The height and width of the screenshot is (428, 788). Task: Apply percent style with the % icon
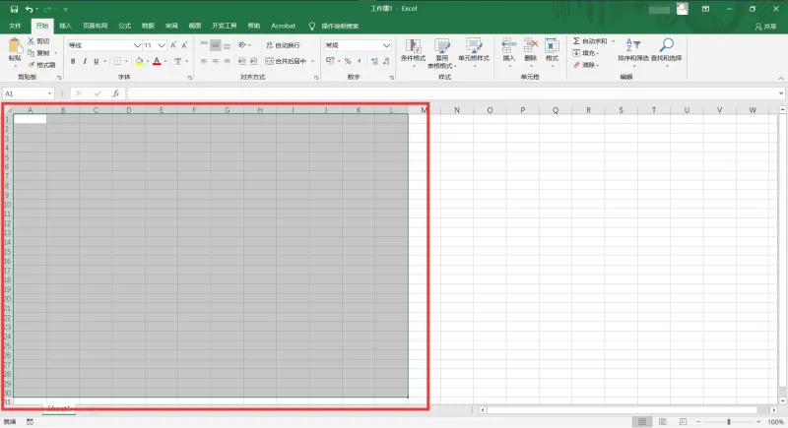348,61
